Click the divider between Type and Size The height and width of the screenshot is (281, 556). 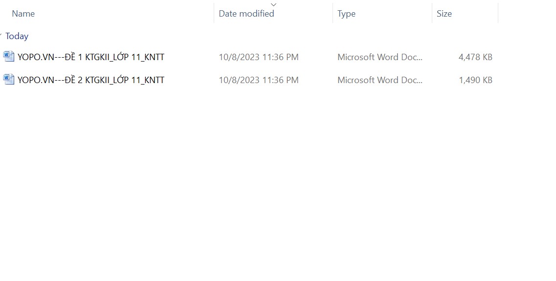pyautogui.click(x=432, y=14)
